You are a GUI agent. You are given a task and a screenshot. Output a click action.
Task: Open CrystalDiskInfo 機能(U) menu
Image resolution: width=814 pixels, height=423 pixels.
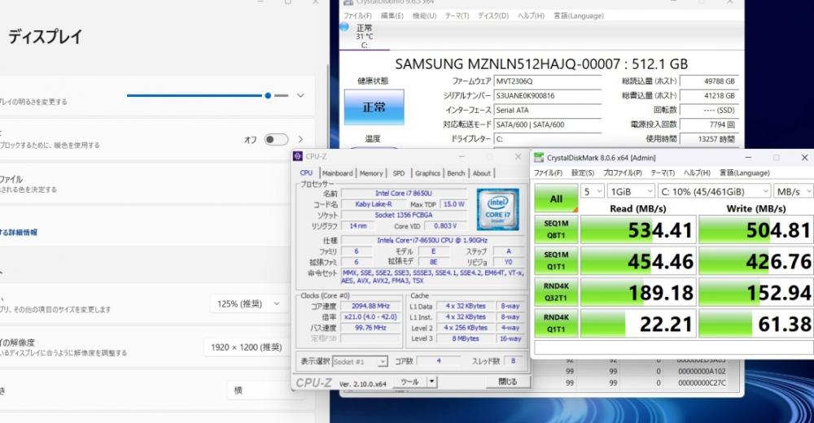click(x=424, y=15)
